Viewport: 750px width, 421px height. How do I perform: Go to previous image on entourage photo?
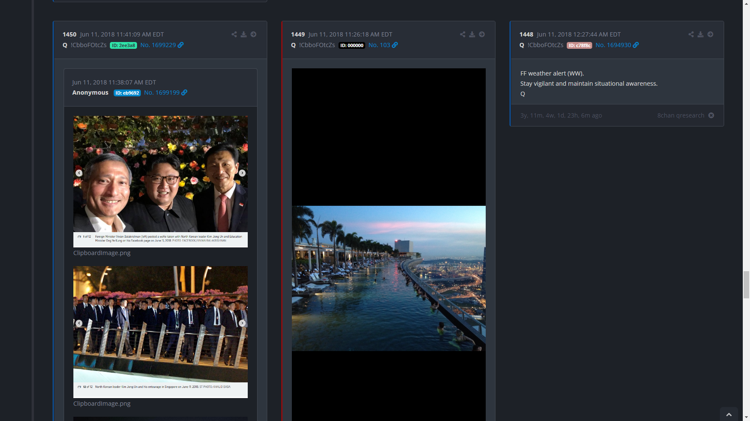tap(79, 323)
